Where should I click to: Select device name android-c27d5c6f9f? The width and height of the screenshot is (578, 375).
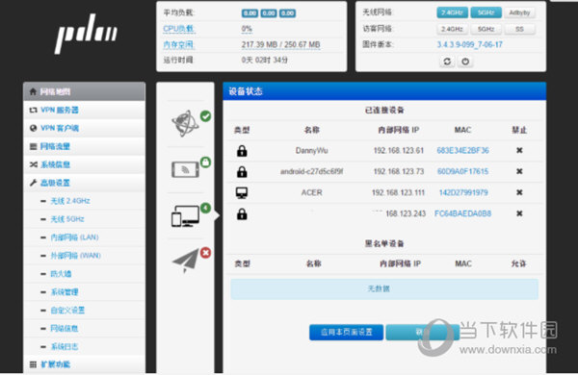[311, 171]
